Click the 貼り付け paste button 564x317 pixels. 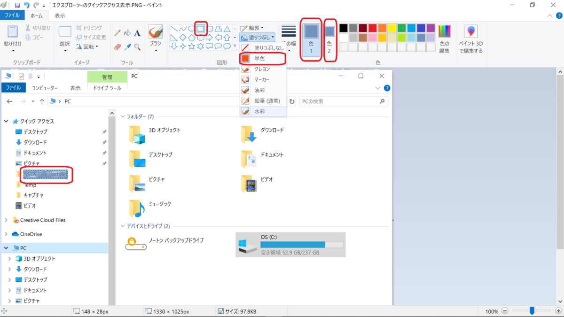(x=13, y=35)
